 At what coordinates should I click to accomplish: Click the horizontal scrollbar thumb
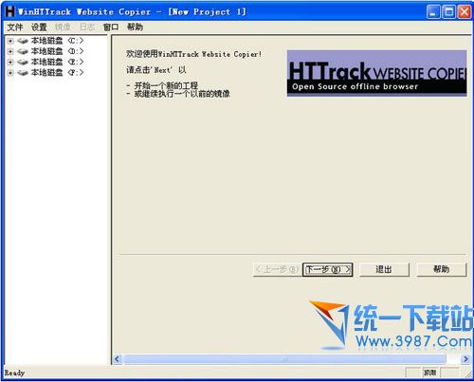pos(284,359)
